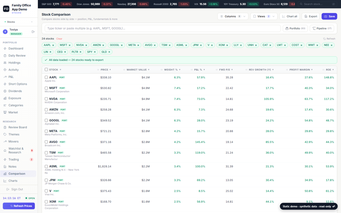Open Short Options from the sidebar
Screen dimensions: 341x213
(x=18, y=84)
